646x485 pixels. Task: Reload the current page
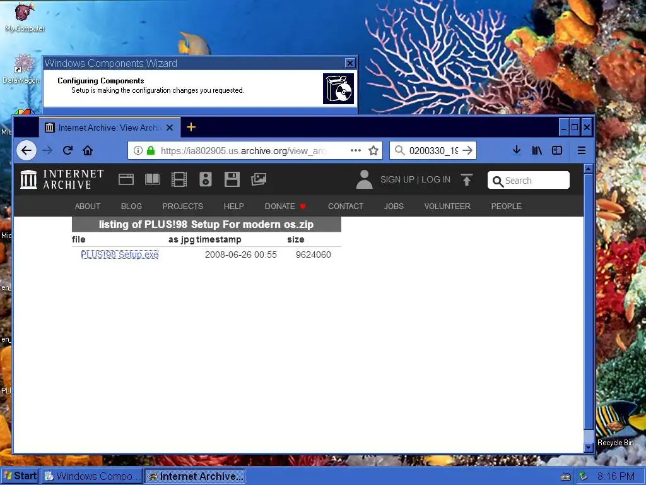68,150
